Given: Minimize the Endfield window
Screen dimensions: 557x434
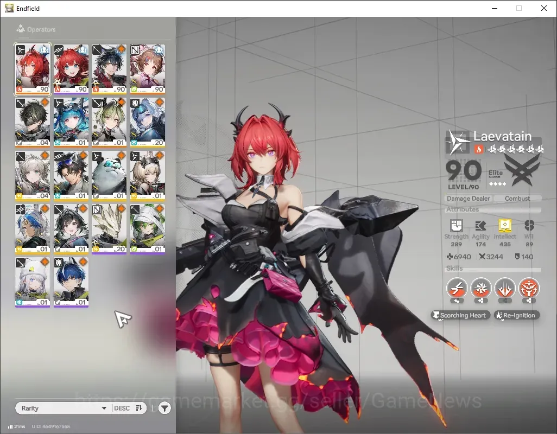Looking at the screenshot, I should click(x=495, y=8).
